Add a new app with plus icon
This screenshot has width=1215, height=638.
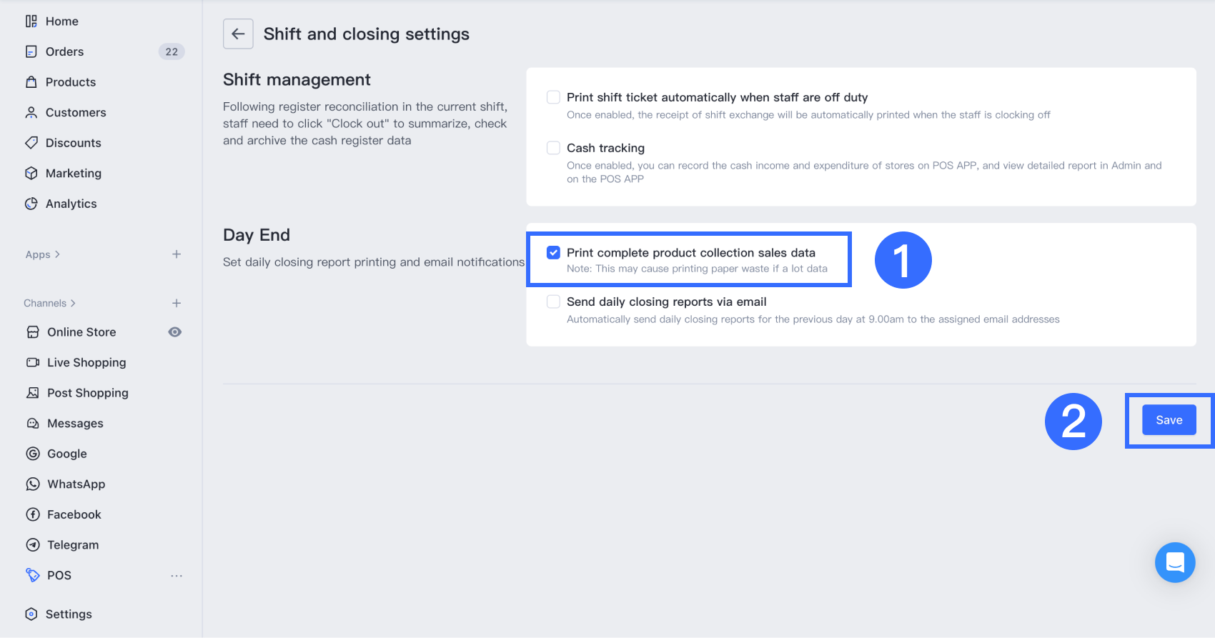[x=177, y=254]
